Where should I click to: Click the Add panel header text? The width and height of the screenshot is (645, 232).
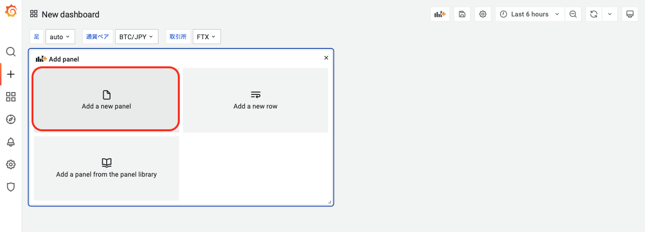64,59
